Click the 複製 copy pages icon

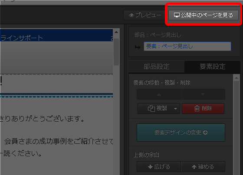pos(151,108)
